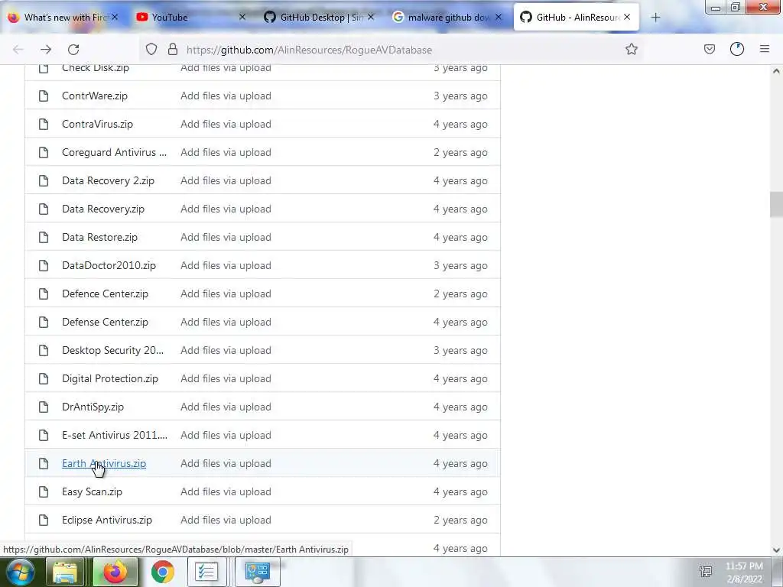Screen dimensions: 783x587
Task: Close the GitHub AlinResources tab
Action: (627, 17)
